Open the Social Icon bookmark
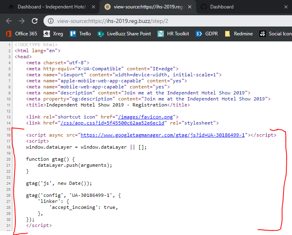 [275, 34]
